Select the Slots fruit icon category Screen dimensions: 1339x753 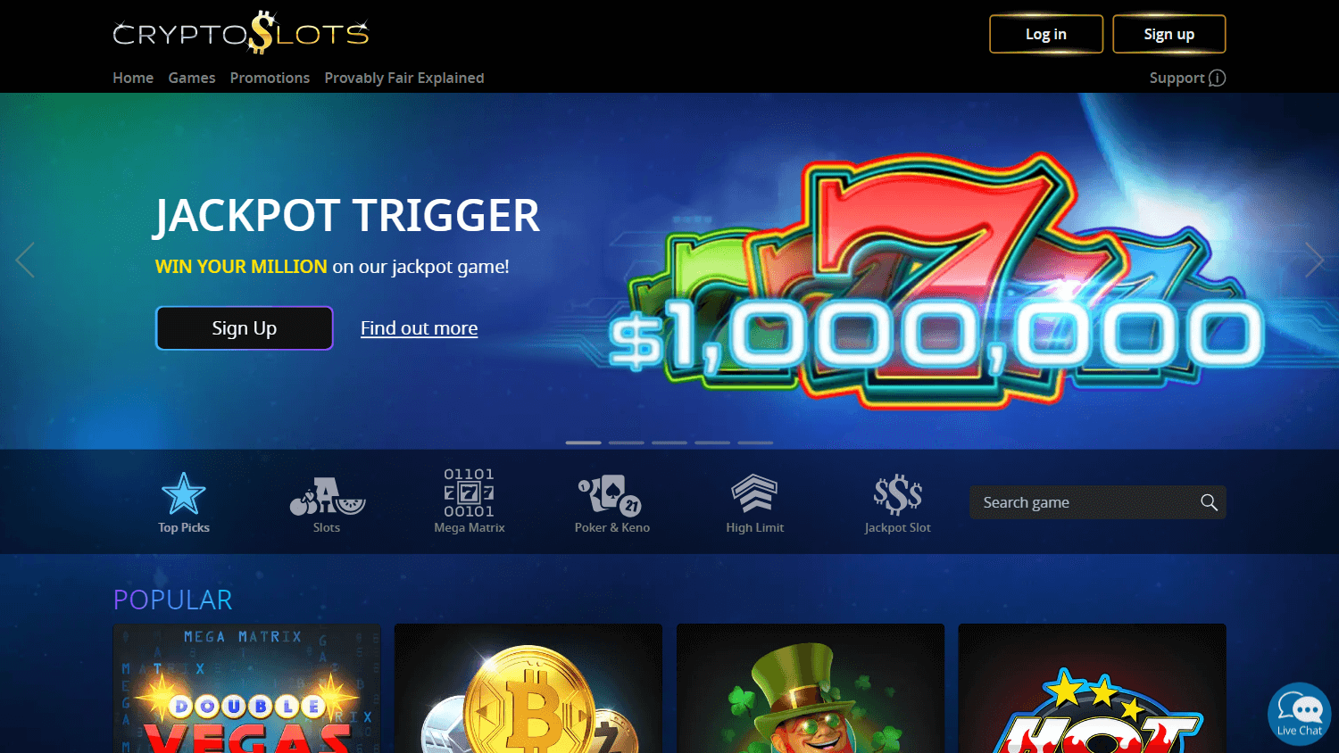327,496
